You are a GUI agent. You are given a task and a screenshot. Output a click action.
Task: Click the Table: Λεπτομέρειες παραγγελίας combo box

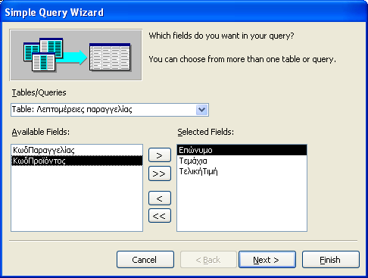coord(110,110)
